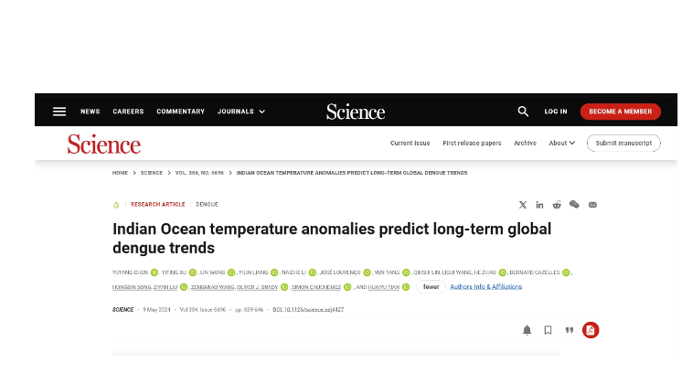The height and width of the screenshot is (374, 692).
Task: Share article via LinkedIn icon
Action: 539,205
